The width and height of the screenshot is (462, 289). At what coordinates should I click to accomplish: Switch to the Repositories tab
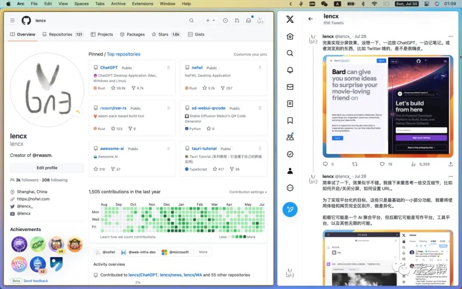tap(62, 34)
